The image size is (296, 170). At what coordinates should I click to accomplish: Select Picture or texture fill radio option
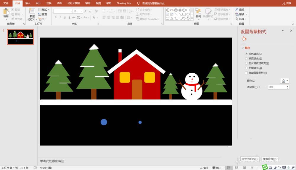[x=246, y=63]
